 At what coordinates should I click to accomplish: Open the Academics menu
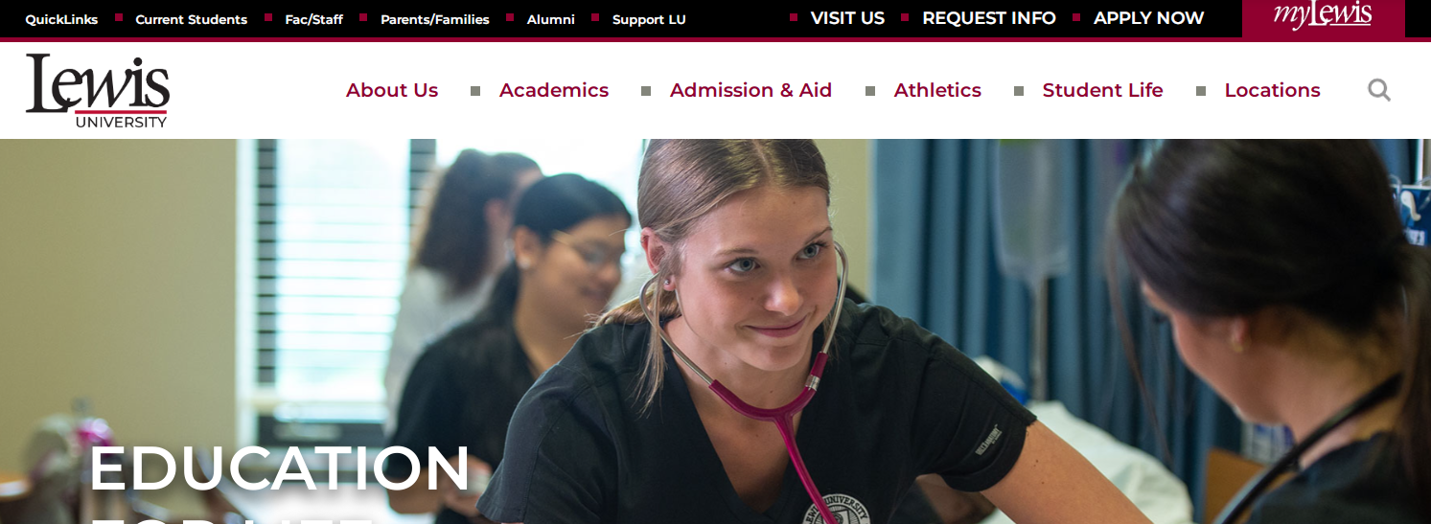pyautogui.click(x=554, y=90)
